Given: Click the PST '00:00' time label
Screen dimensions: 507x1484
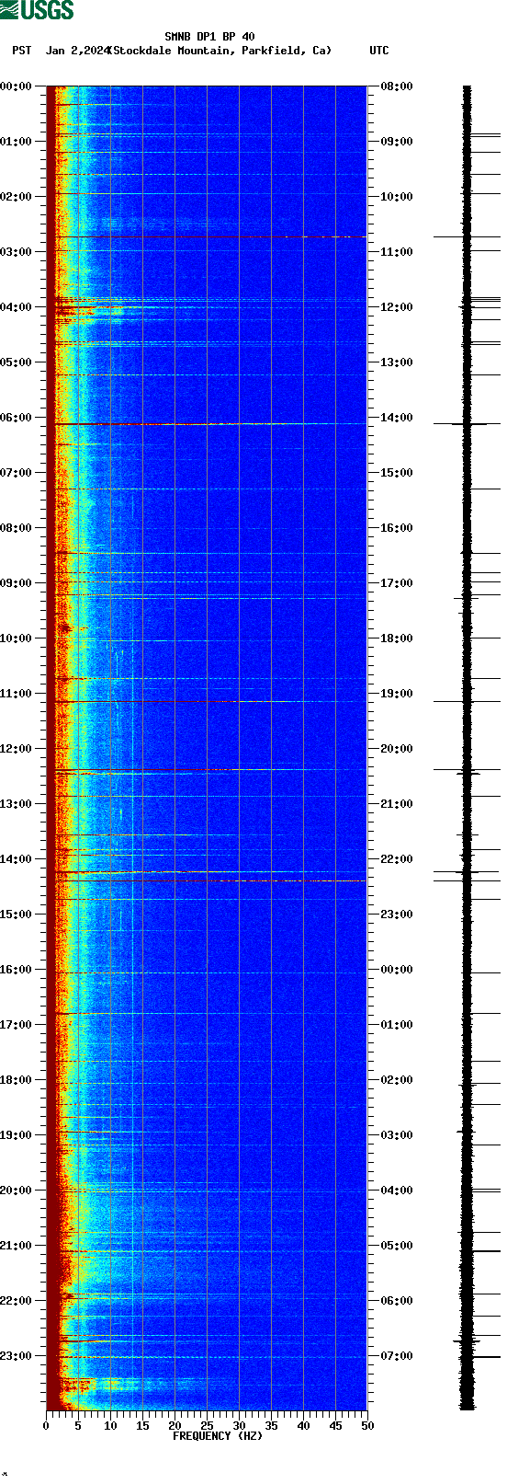Looking at the screenshot, I should pyautogui.click(x=17, y=86).
